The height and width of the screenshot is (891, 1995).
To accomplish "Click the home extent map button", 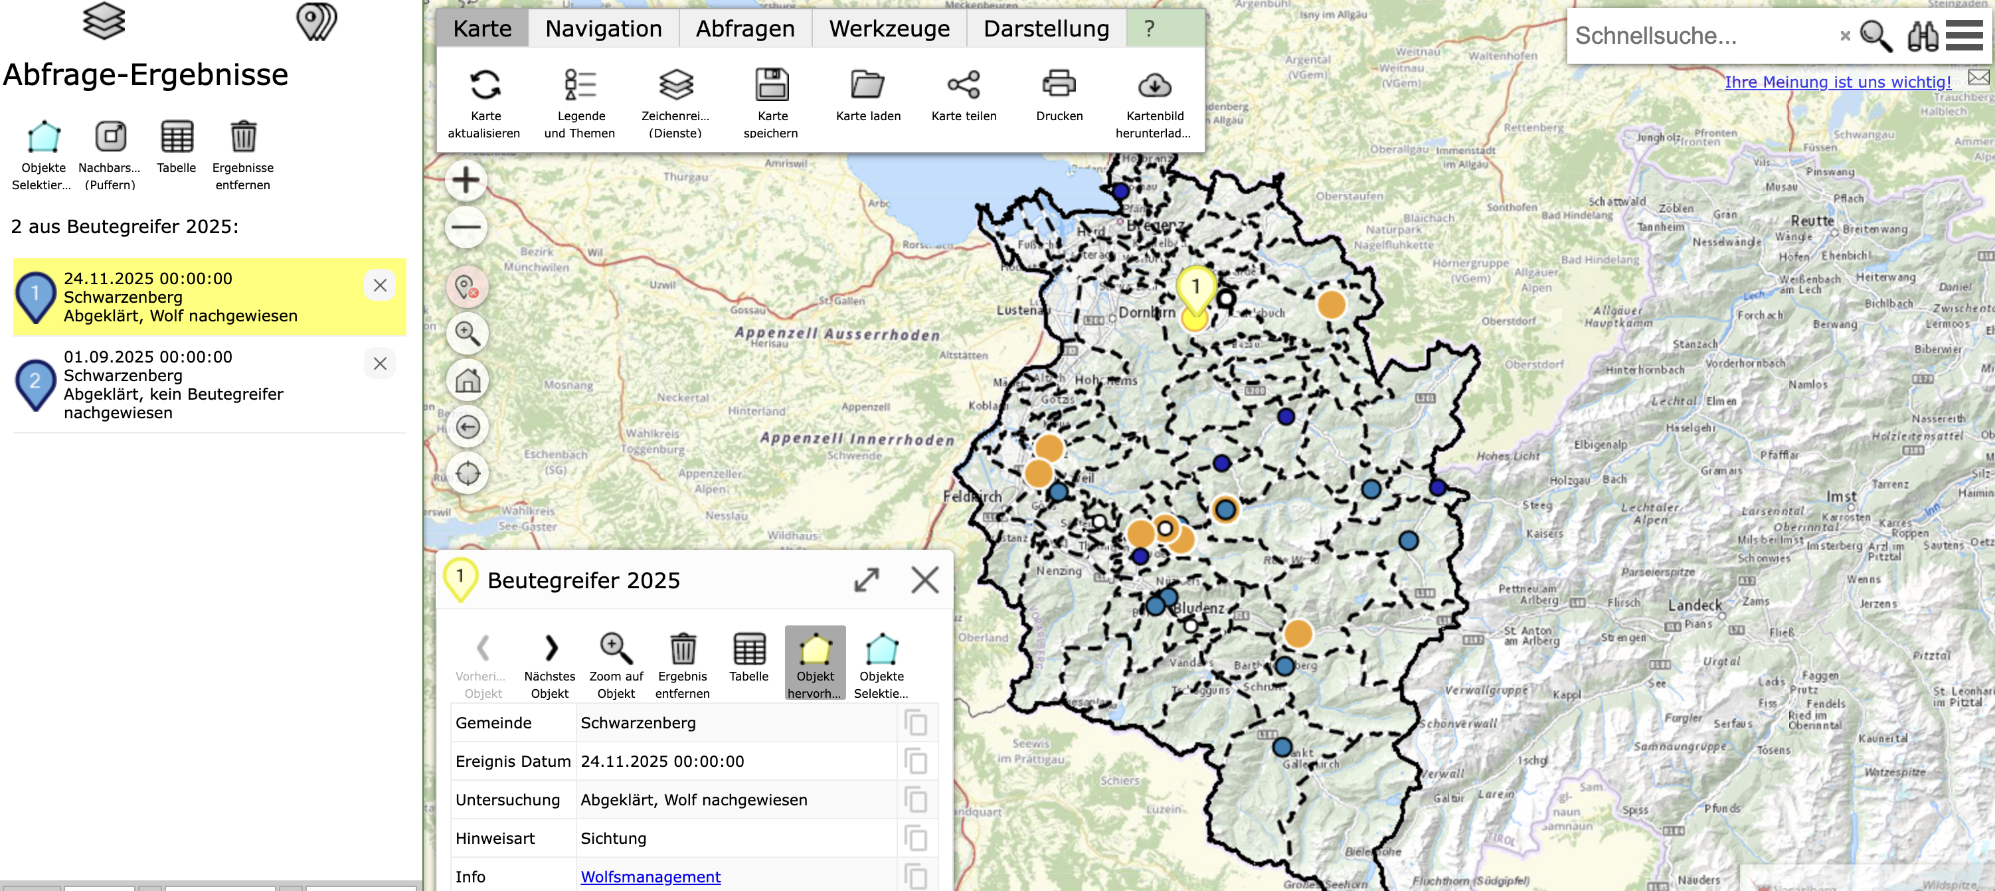I will (x=468, y=381).
